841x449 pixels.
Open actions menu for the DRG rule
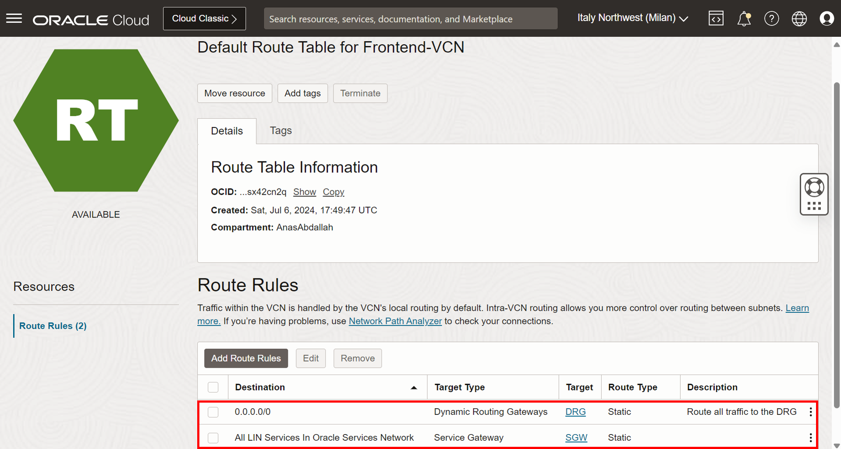coord(811,412)
